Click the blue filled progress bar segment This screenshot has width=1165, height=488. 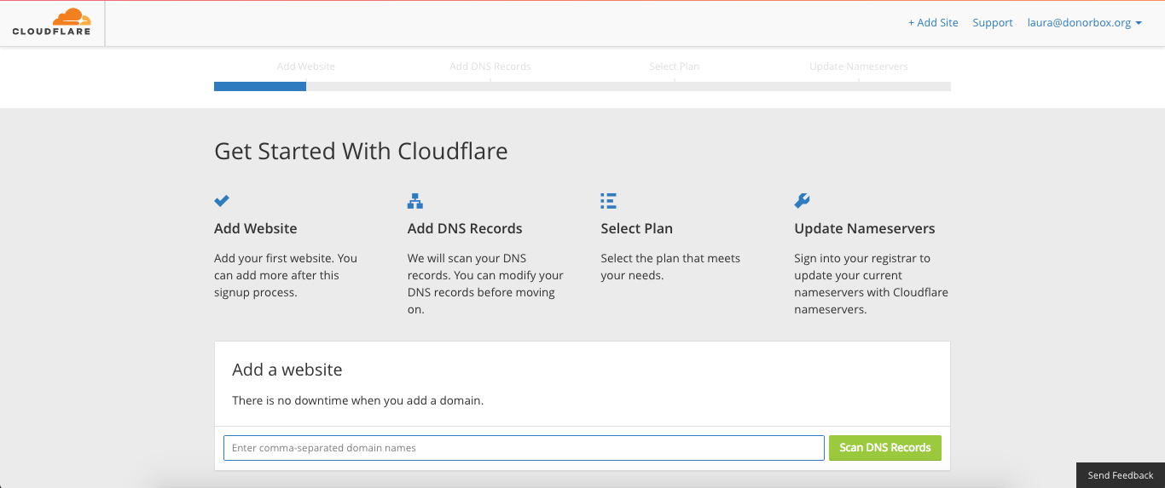pos(260,86)
